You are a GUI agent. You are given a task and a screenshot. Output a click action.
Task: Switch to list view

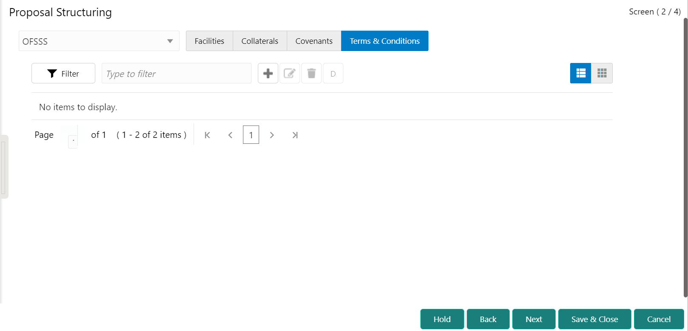581,73
